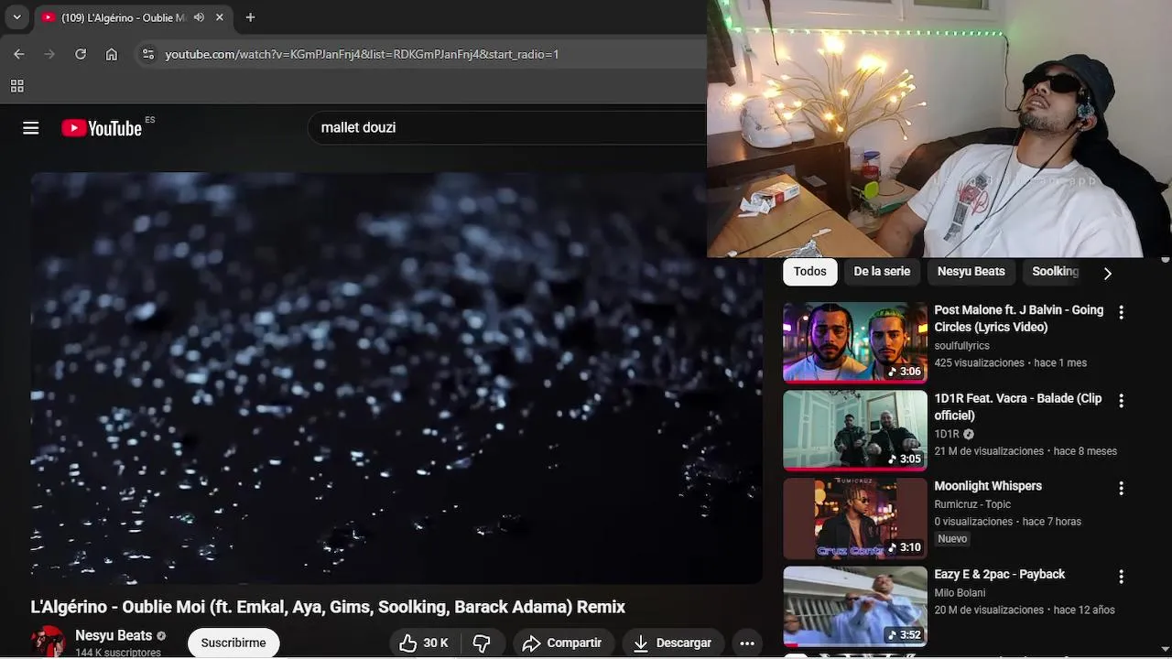Screen dimensions: 1172x659
Task: Click the Compartir share button
Action: (x=562, y=643)
